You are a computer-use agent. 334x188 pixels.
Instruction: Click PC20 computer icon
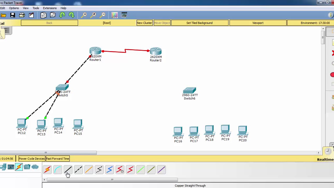coord(242,131)
